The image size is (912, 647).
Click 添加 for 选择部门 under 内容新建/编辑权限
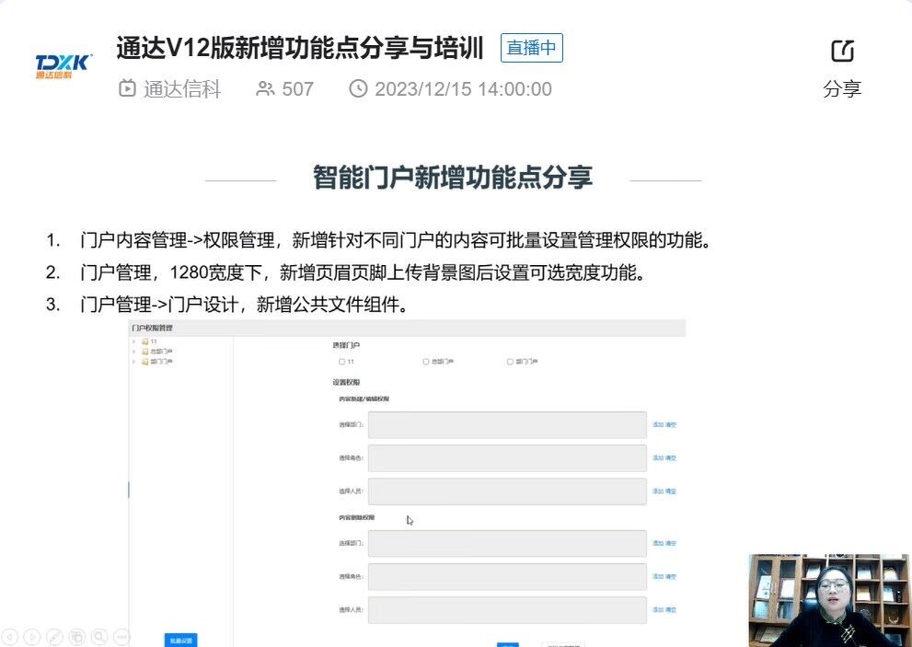[658, 425]
